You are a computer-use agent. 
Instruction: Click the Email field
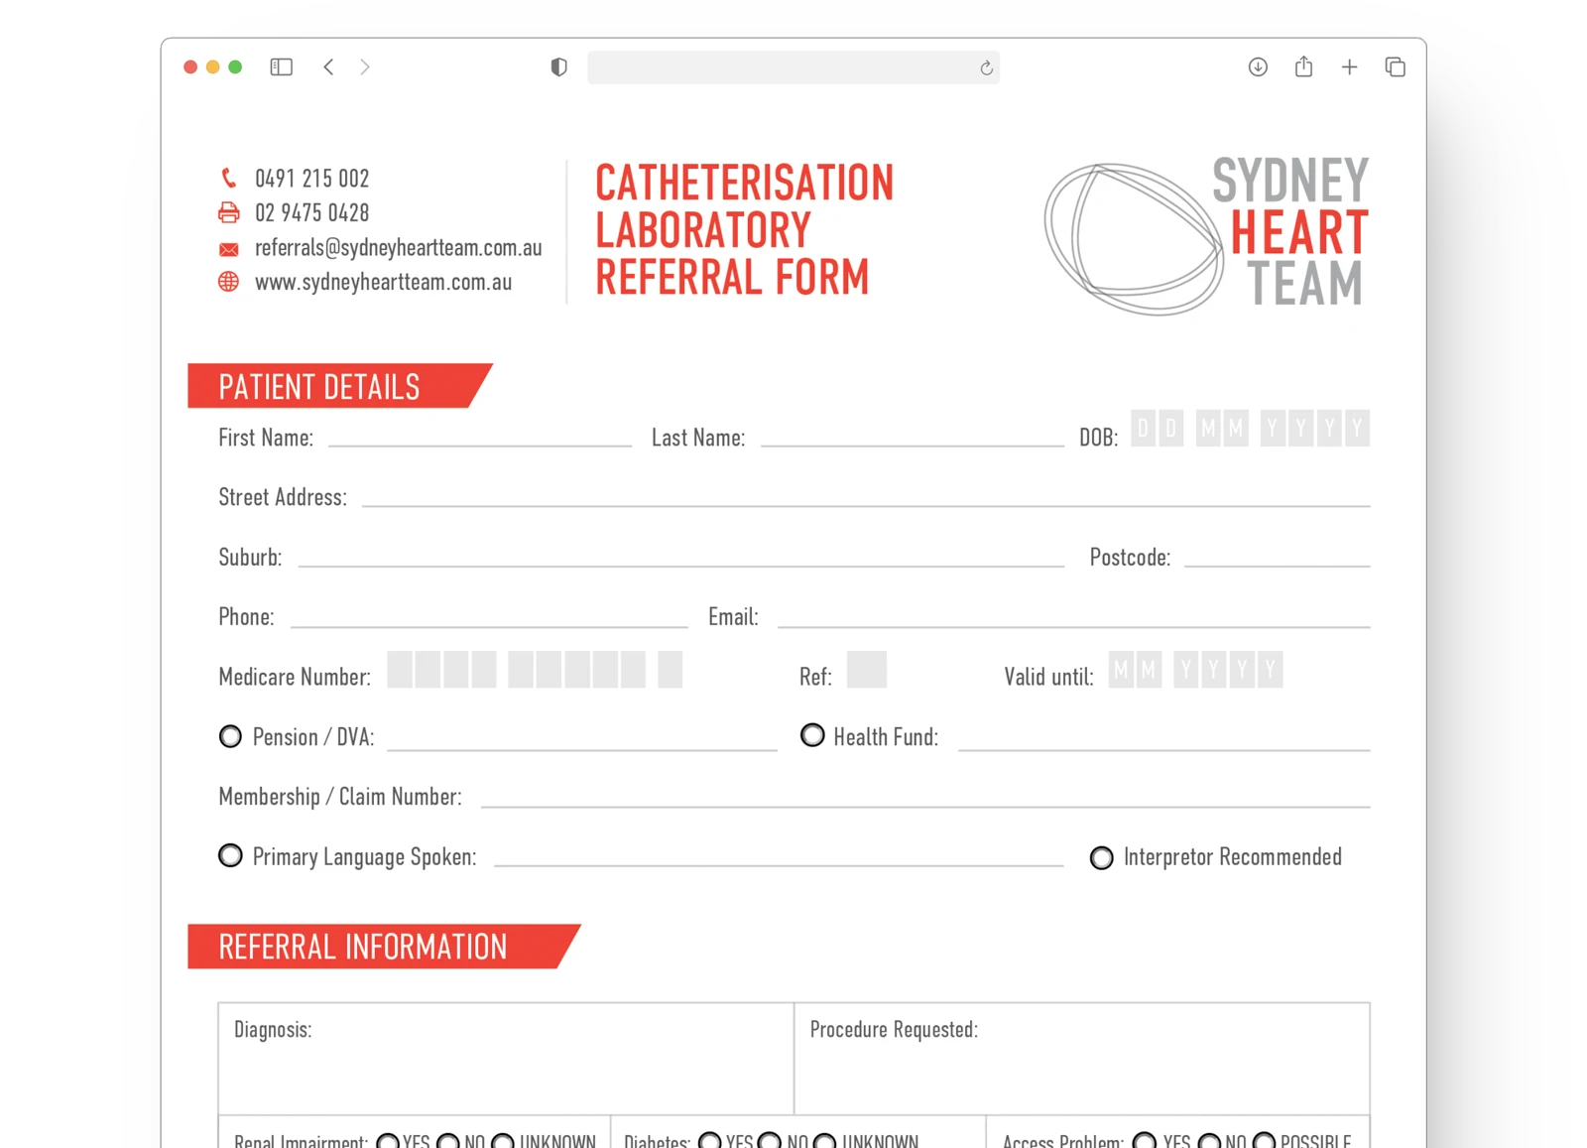(1074, 616)
